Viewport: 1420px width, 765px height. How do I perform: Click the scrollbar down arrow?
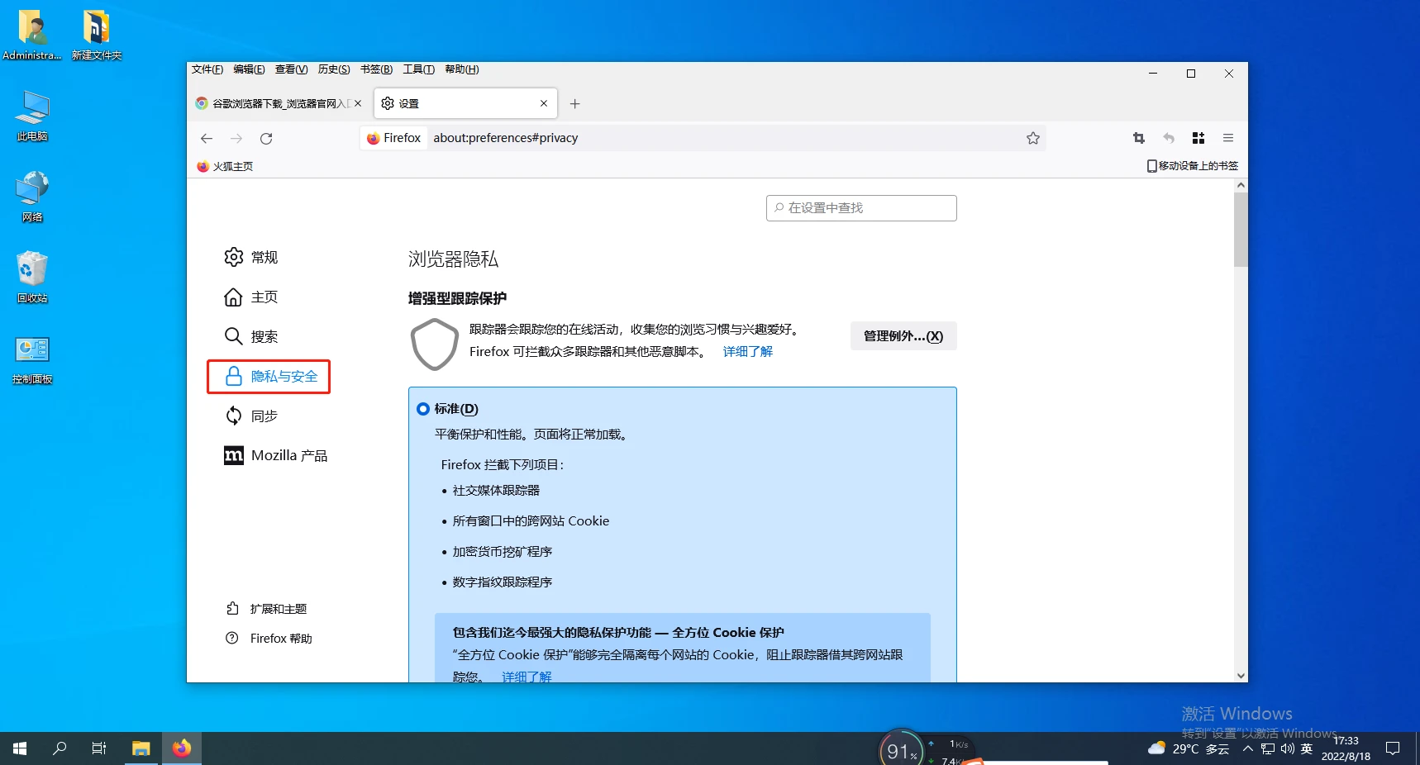coord(1241,675)
